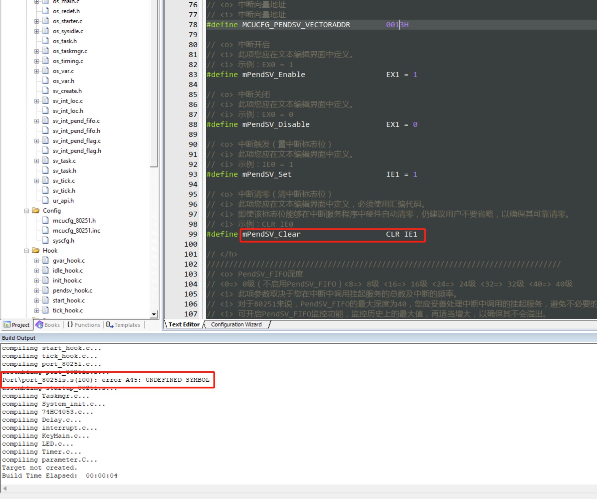The image size is (597, 499).
Task: Click the 'compiling KeyMain.c...' output line
Action: (x=46, y=436)
